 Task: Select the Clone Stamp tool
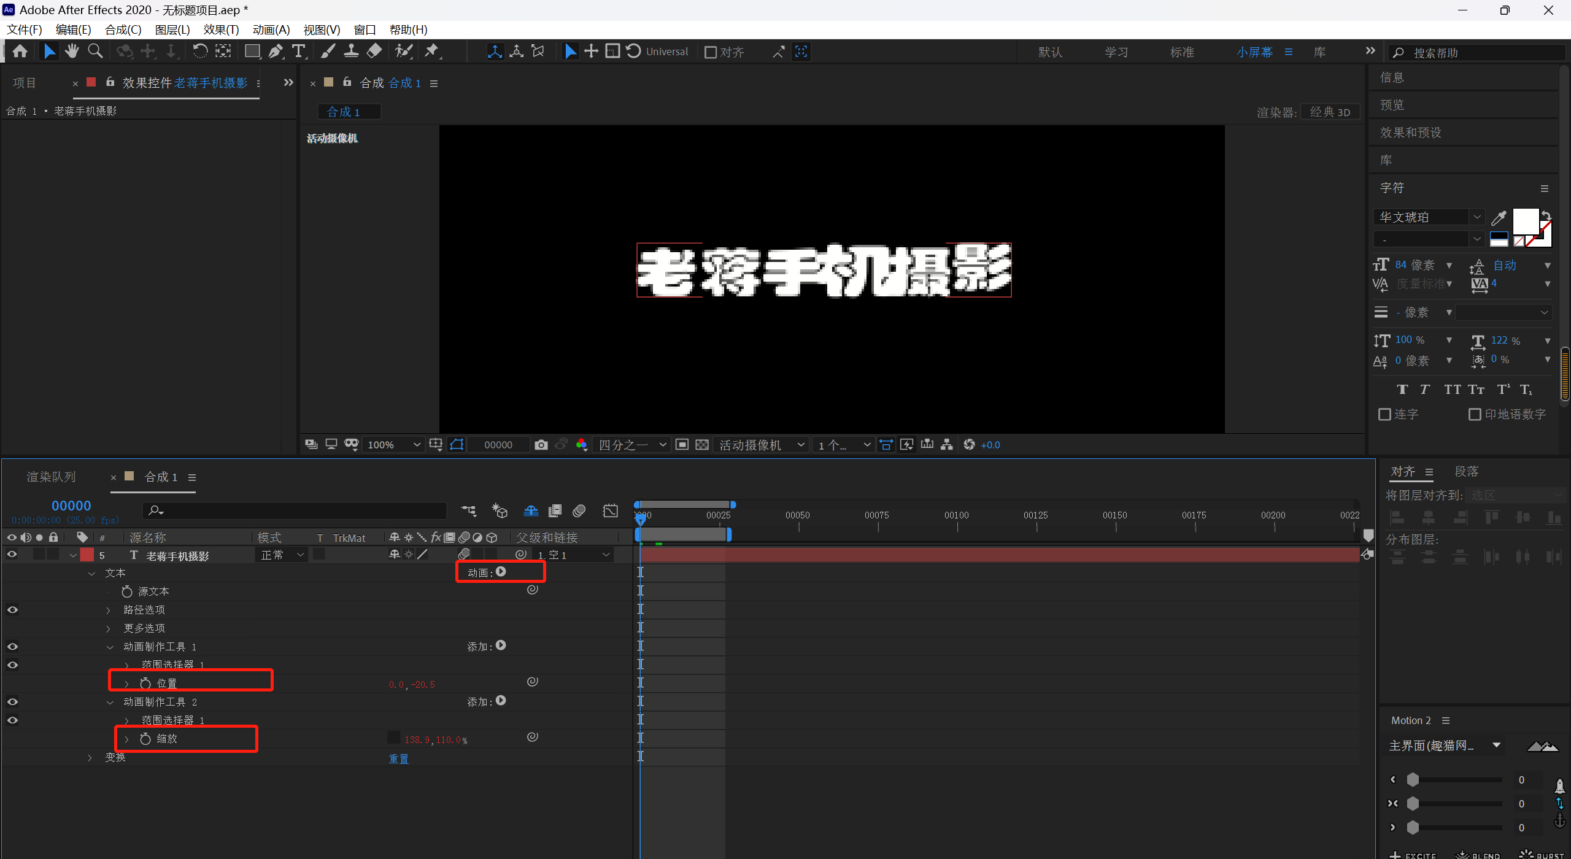[x=351, y=52]
